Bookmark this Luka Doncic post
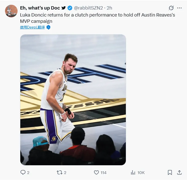 point(170,172)
